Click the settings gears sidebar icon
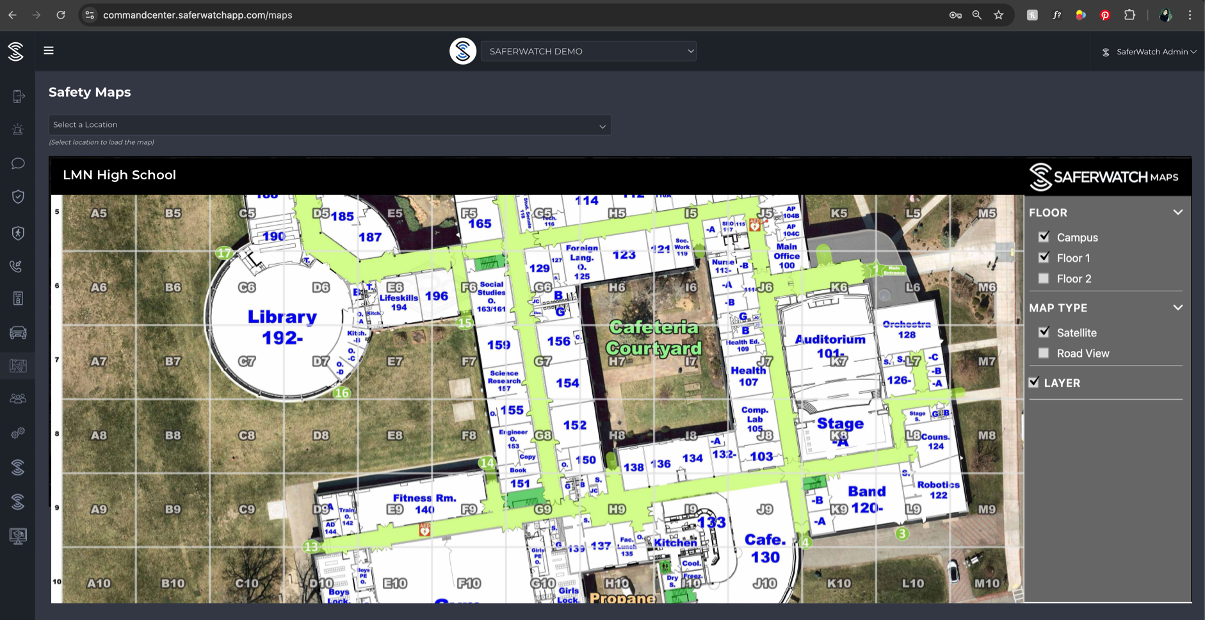 (x=18, y=433)
